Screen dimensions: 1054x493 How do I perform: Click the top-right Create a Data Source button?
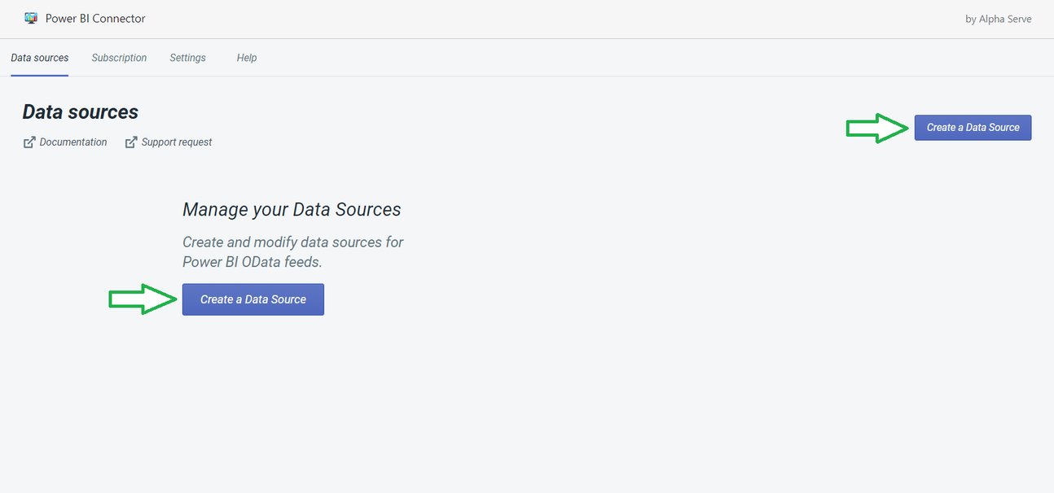tap(973, 127)
